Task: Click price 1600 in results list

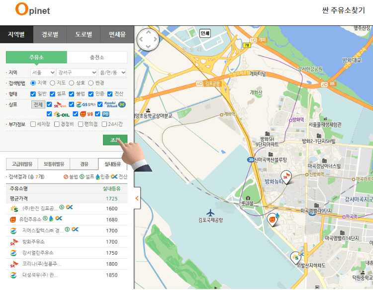Action: pyautogui.click(x=112, y=208)
